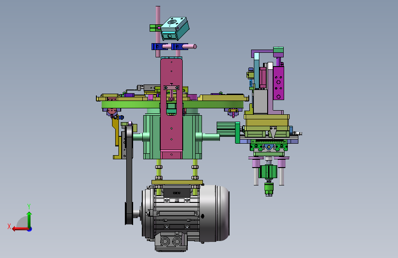This screenshot has height=258, width=398.
Task: Click the cyan block at top of assembly
Action: [x=175, y=28]
